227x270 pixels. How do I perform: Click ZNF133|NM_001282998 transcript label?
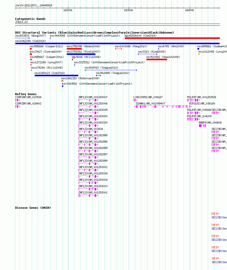[x=93, y=135]
